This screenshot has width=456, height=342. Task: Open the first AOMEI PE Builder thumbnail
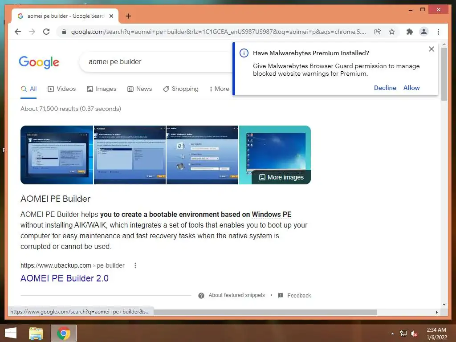point(57,155)
